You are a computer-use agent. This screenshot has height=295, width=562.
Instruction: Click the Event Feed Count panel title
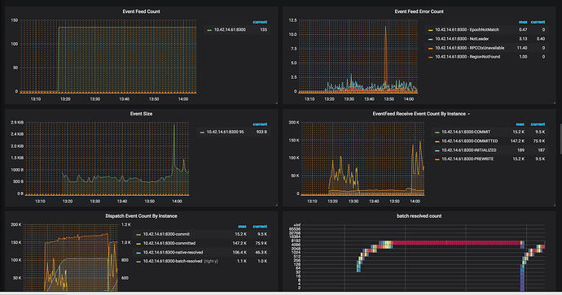pos(141,11)
